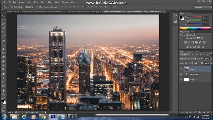Open the History collapsed panel icon
213x120 pixels.
click(x=175, y=15)
